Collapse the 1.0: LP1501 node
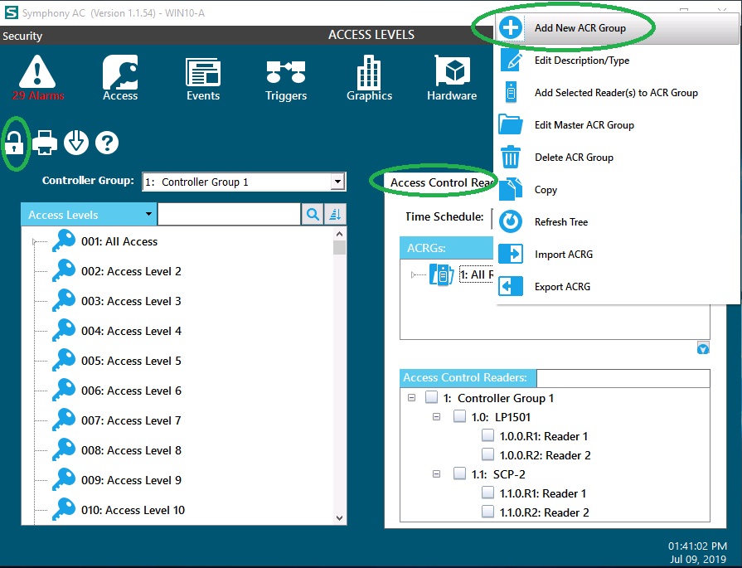The image size is (742, 568). [436, 417]
